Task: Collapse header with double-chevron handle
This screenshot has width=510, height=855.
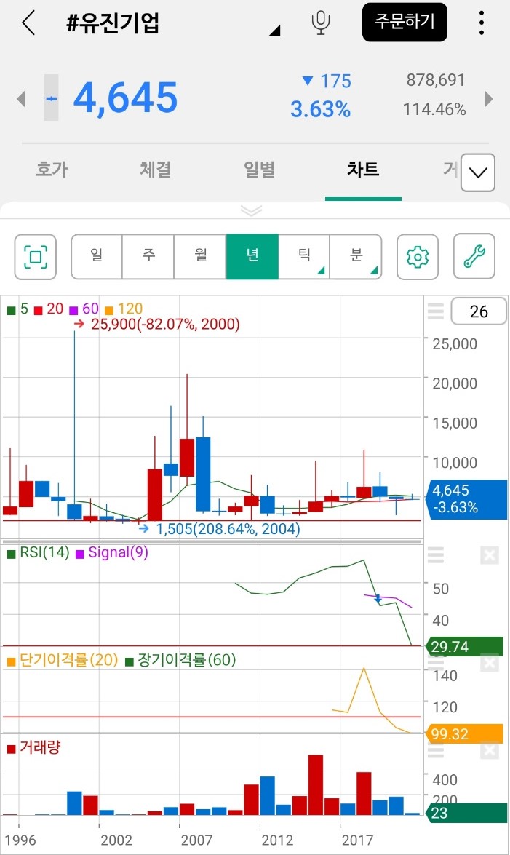Action: click(x=251, y=210)
